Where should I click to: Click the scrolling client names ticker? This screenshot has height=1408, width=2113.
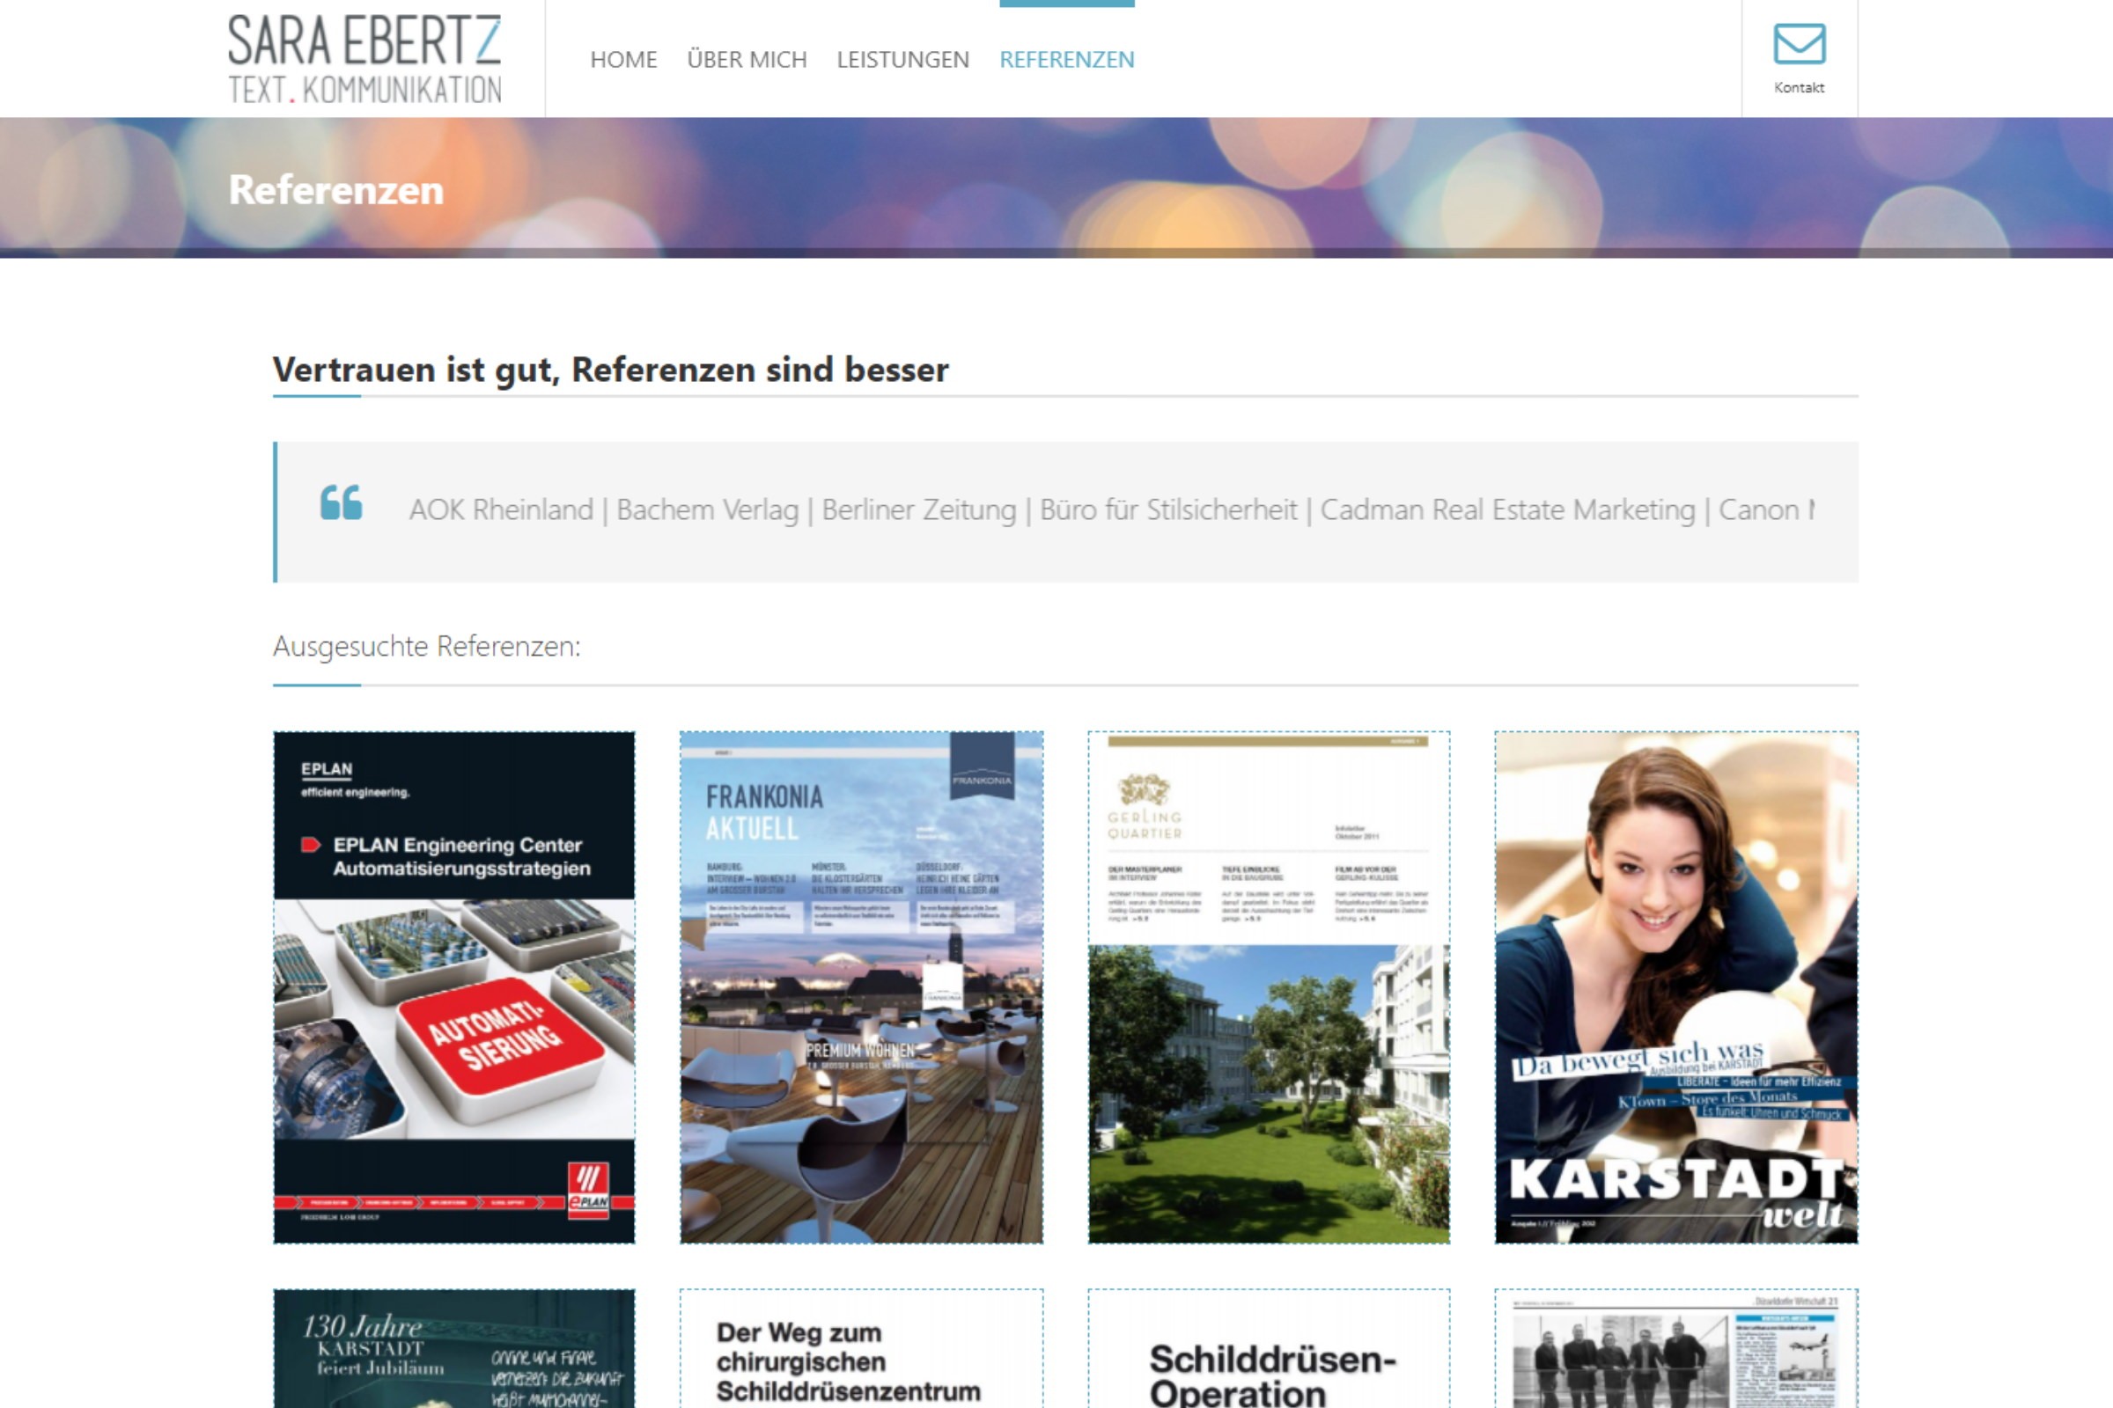coord(1110,510)
